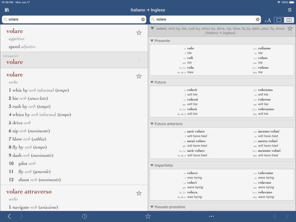Switch to split pane view
The height and width of the screenshot is (222, 296).
click(289, 20)
